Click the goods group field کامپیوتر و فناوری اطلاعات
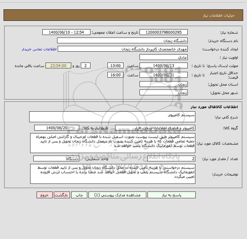Viewport: 247px width, 239px height. (x=155, y=128)
